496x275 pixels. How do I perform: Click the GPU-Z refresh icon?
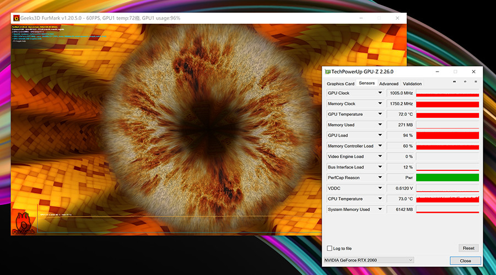465,82
